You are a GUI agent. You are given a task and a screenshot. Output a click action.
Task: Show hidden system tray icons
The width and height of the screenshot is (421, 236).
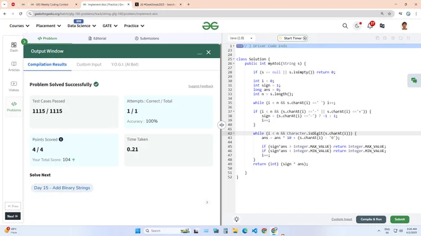pos(378,230)
